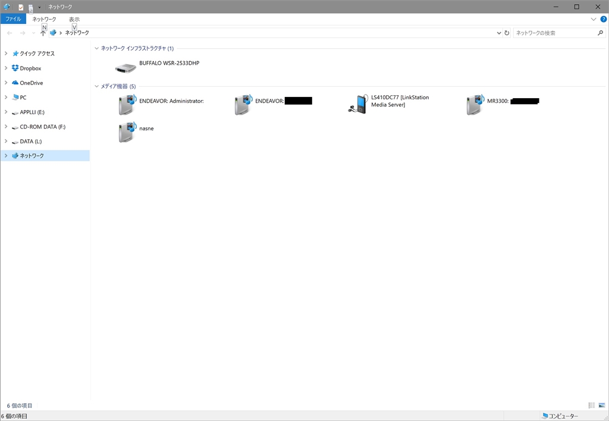Expand the DATA (L:) tree node

6,142
